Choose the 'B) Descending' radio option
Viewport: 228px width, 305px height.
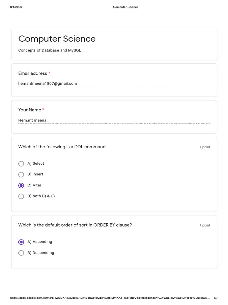click(x=21, y=253)
